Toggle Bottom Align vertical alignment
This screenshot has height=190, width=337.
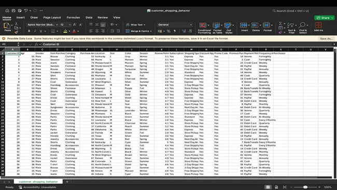[103, 25]
